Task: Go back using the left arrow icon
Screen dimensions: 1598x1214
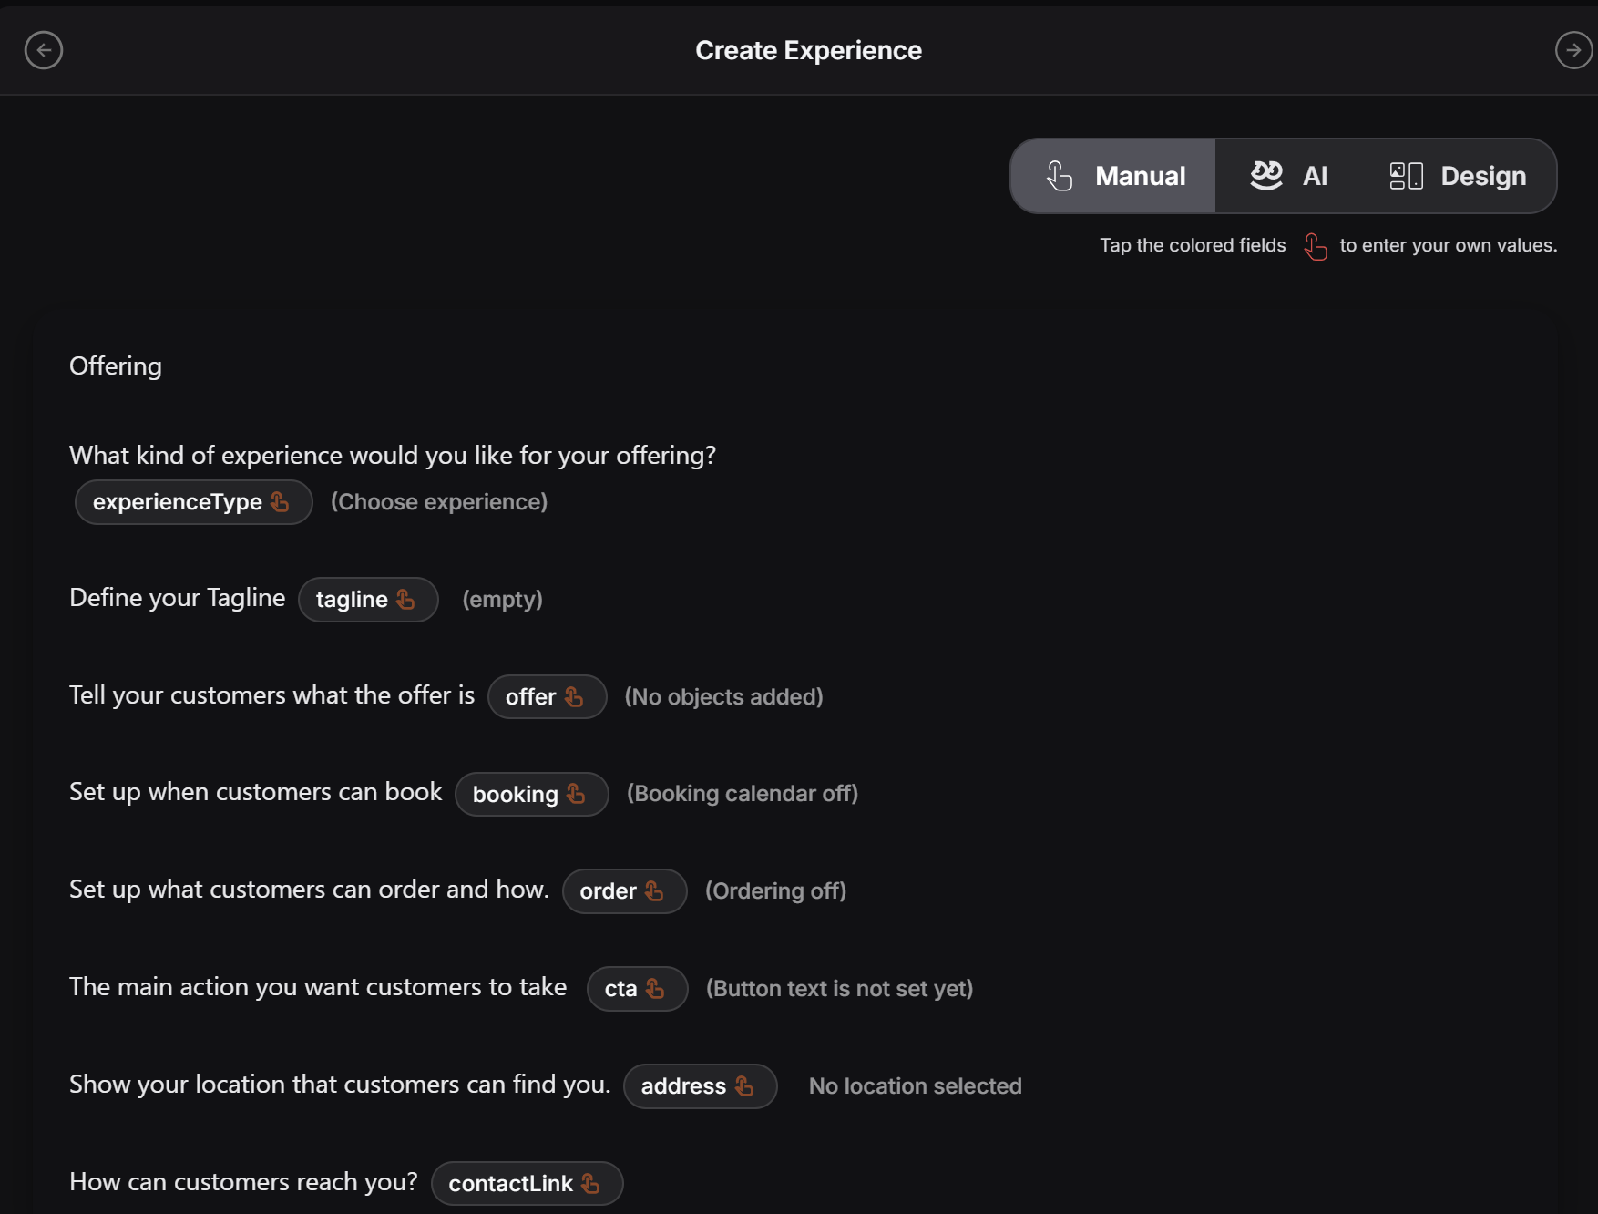Action: pos(44,50)
